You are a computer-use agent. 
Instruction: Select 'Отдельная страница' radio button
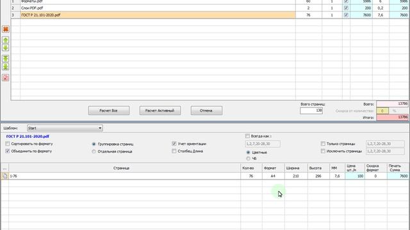coord(94,151)
